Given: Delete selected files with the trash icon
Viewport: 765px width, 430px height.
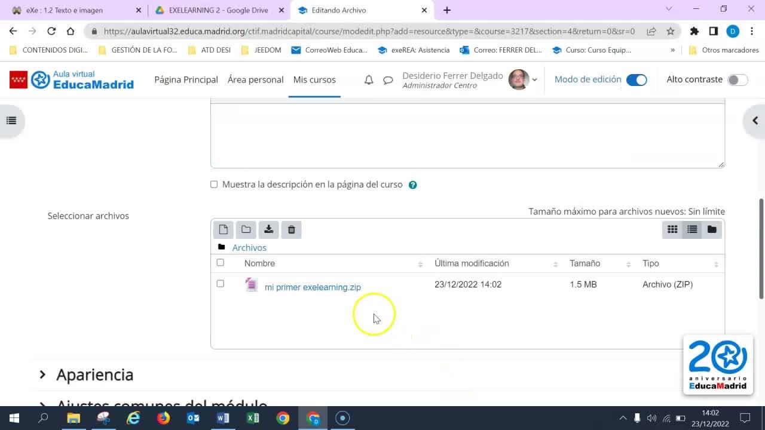Looking at the screenshot, I should (x=292, y=229).
